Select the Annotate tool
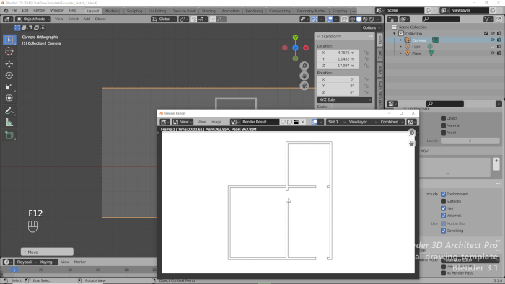This screenshot has height=284, width=505. 9,111
